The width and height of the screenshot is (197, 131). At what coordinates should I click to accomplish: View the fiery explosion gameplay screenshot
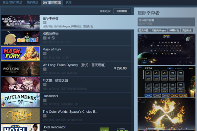point(166,114)
